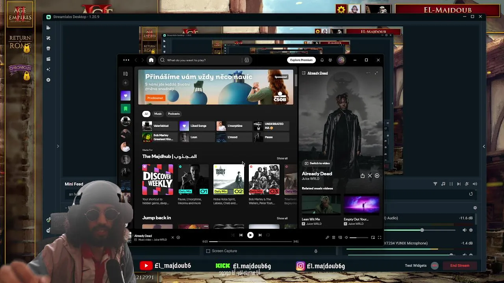Open Juice WRLD artist link under song title

coord(310,179)
